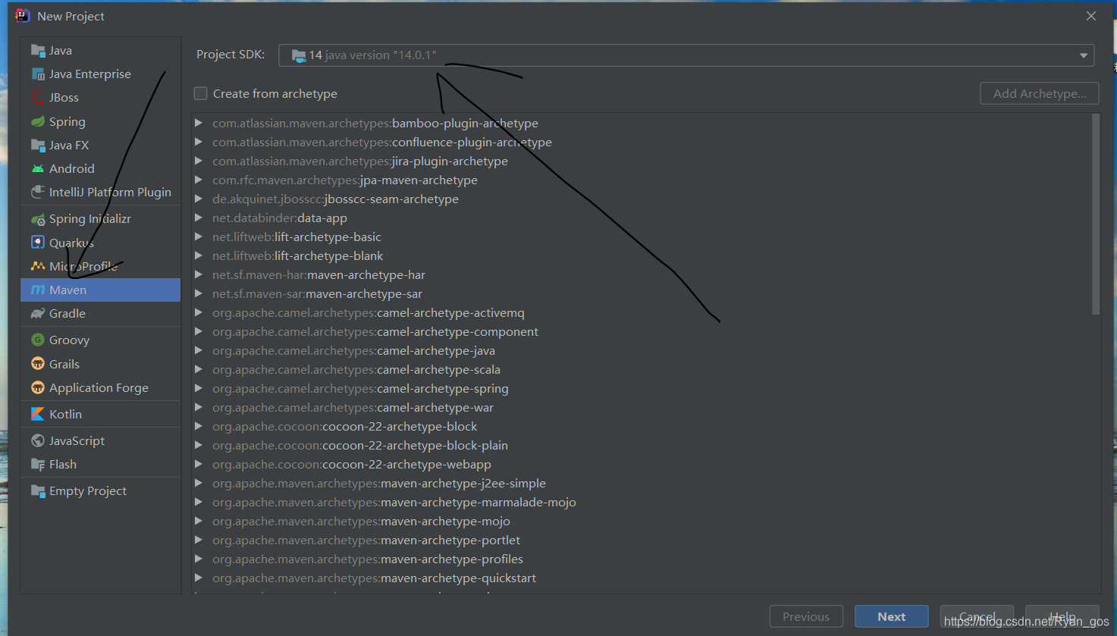Select maven-archetype-j2ee-simple row
1117x636 pixels.
point(642,483)
